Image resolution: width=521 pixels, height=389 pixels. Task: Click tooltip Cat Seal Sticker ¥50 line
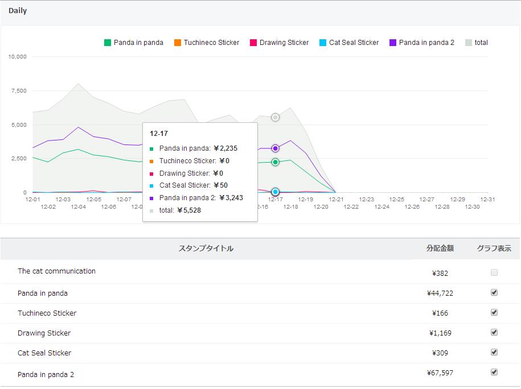pyautogui.click(x=188, y=185)
